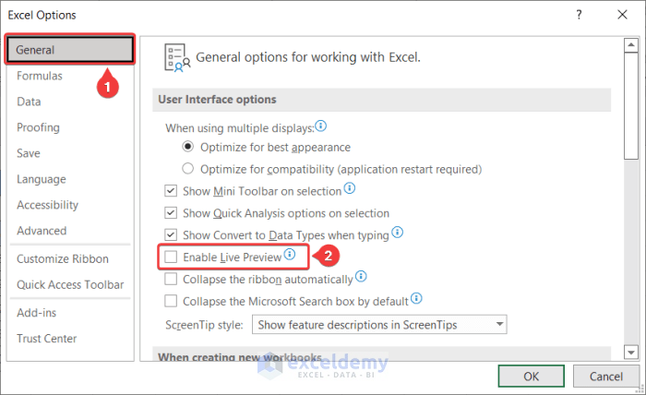Screen dimensions: 646x395
Task: Click the scrollbar up arrow
Action: 629,44
